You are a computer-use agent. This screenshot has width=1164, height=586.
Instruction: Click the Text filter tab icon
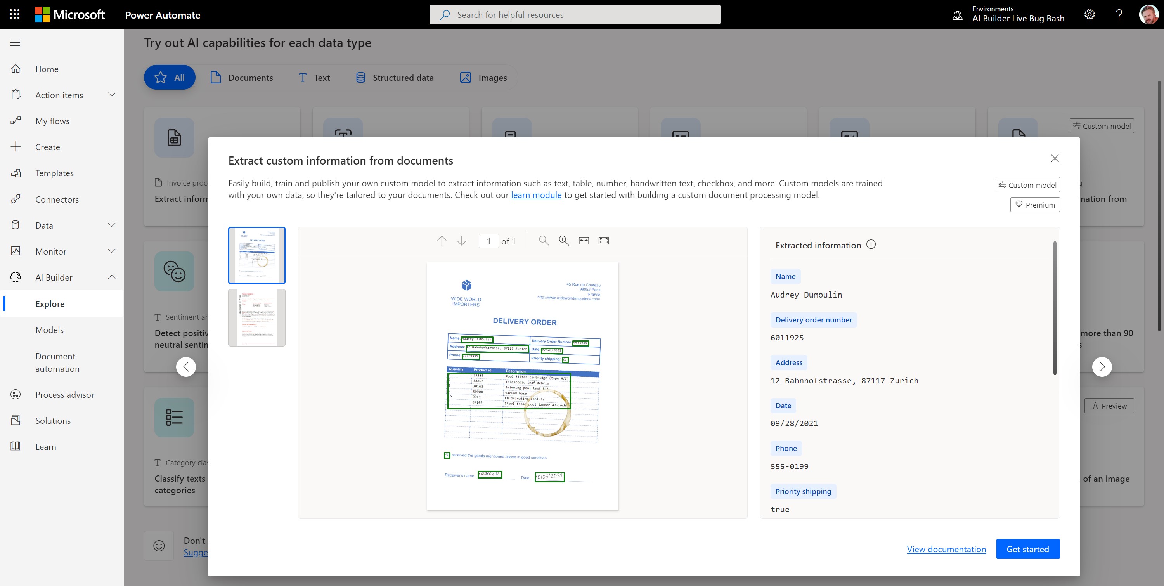click(303, 77)
